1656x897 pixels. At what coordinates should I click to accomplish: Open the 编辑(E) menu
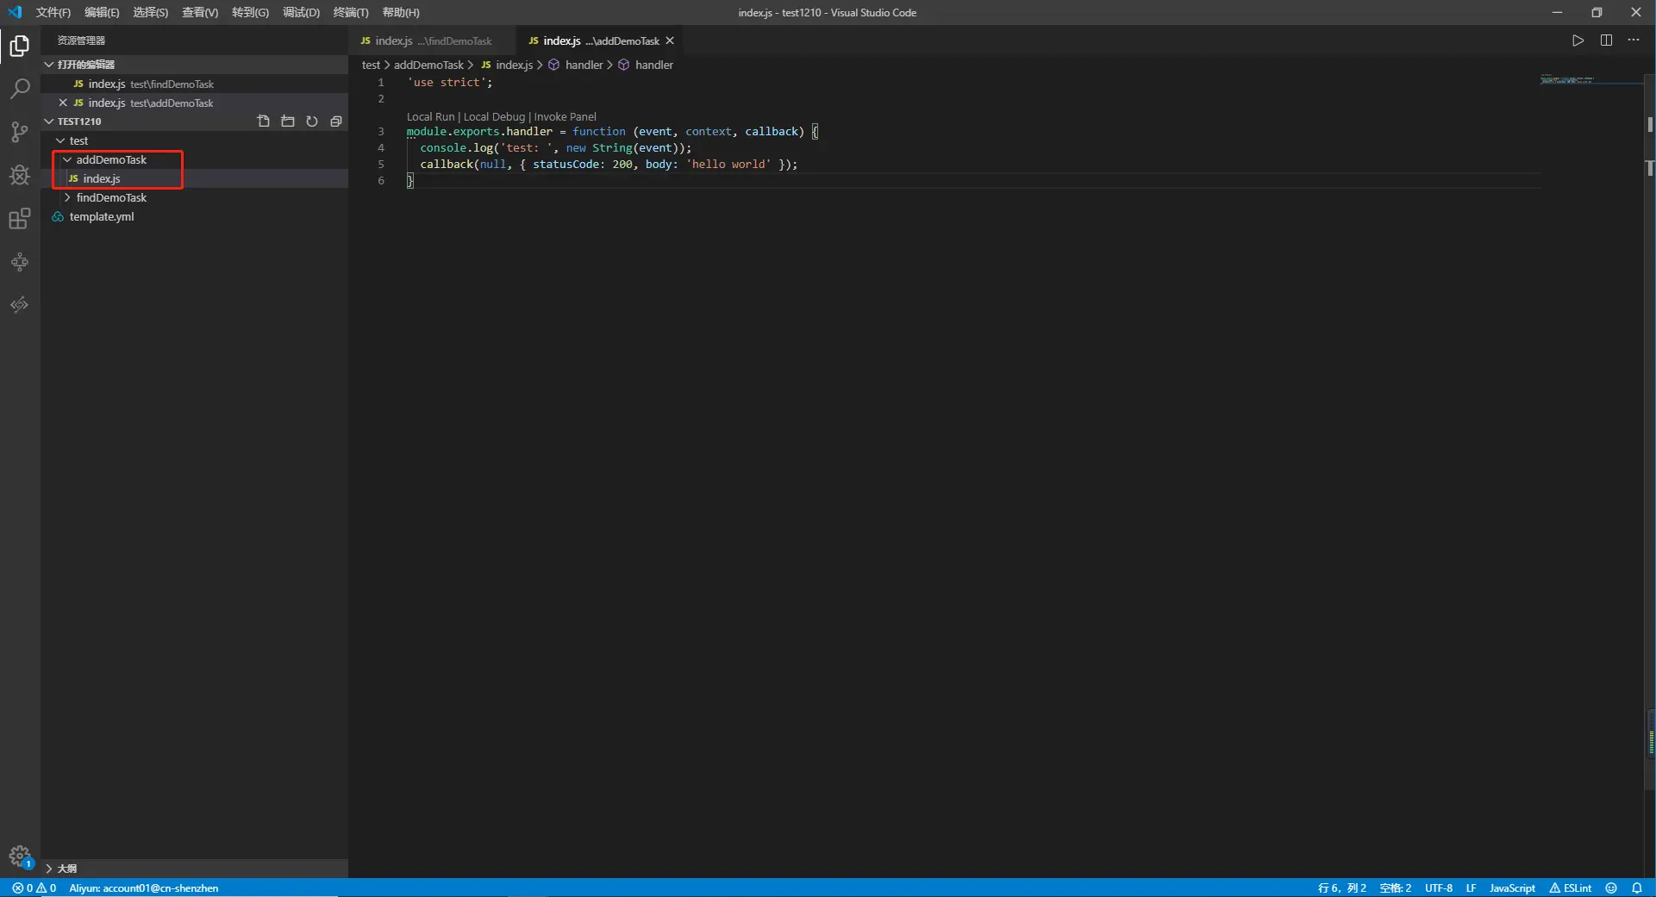pos(102,13)
